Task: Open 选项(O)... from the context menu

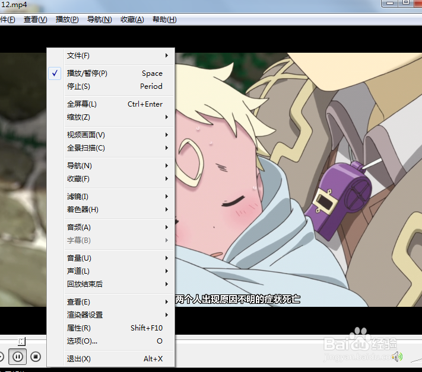Action: 110,341
